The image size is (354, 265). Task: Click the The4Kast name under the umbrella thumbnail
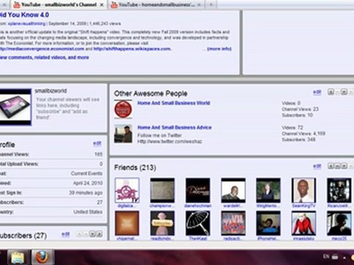[198, 239]
